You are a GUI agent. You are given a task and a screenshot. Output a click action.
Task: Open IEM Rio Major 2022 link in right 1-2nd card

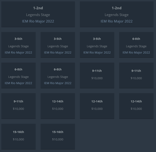(117, 21)
